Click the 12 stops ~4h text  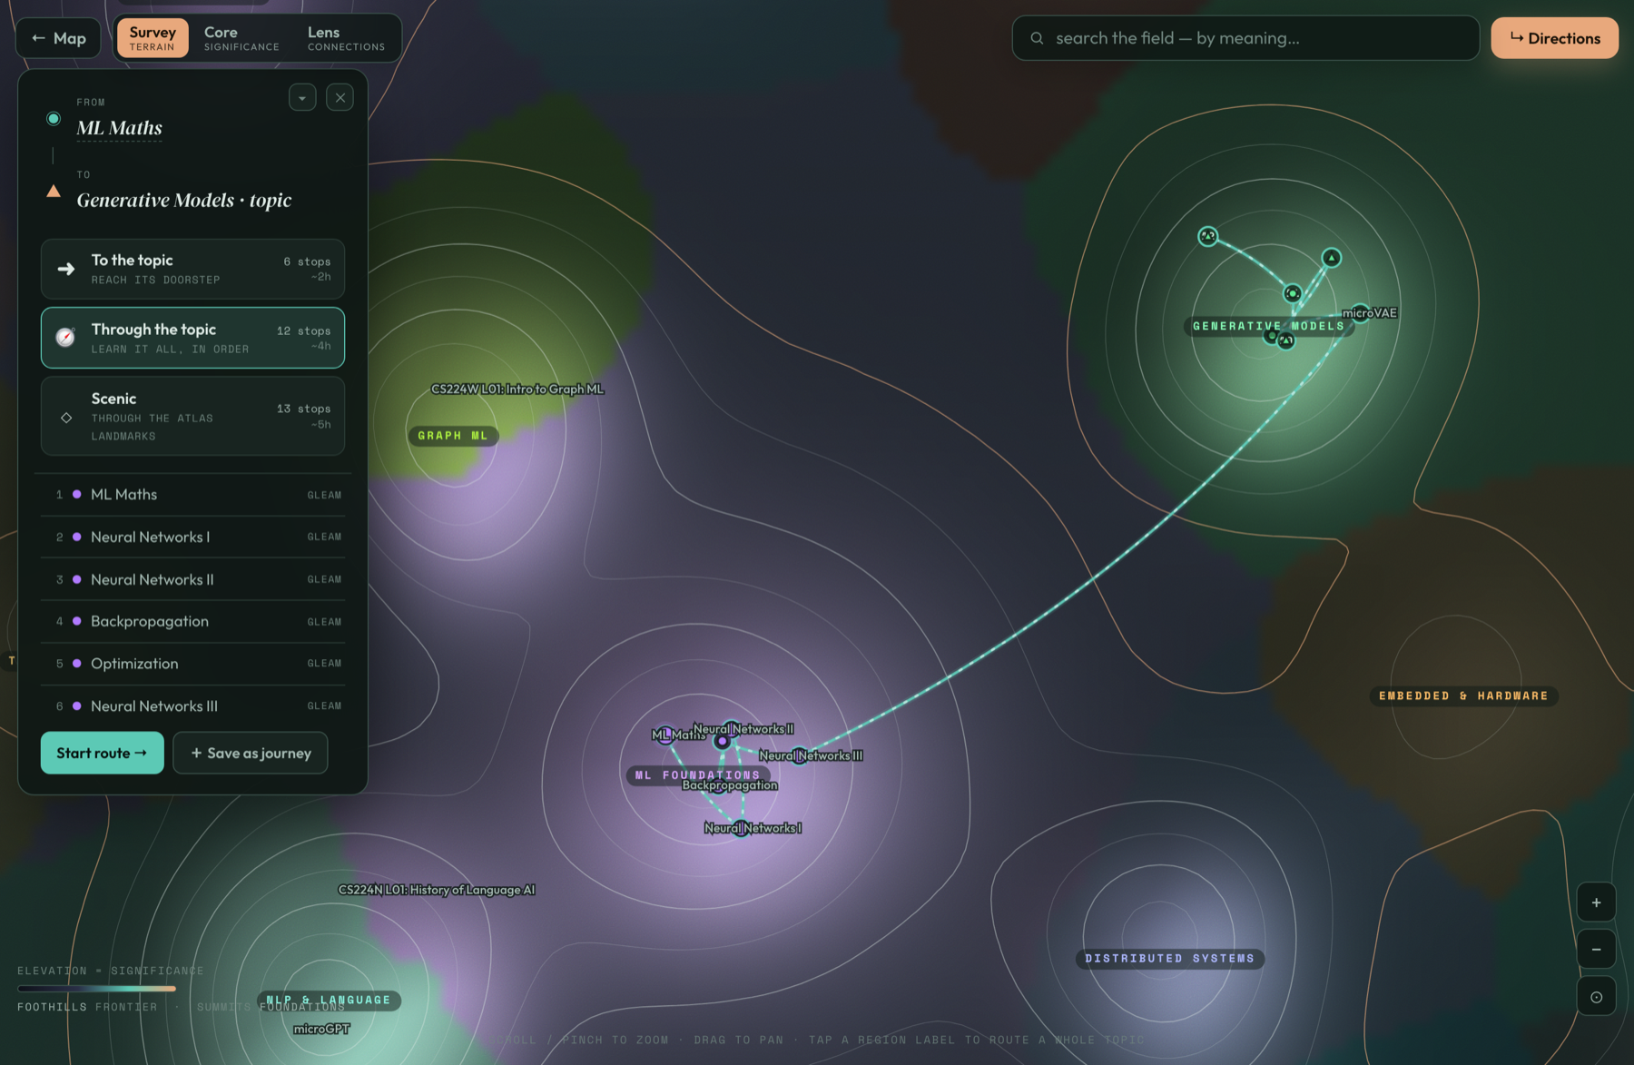304,338
